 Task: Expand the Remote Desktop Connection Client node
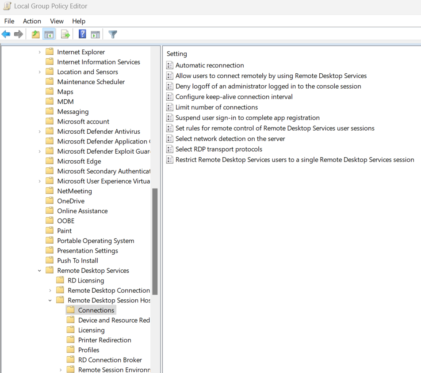click(50, 290)
